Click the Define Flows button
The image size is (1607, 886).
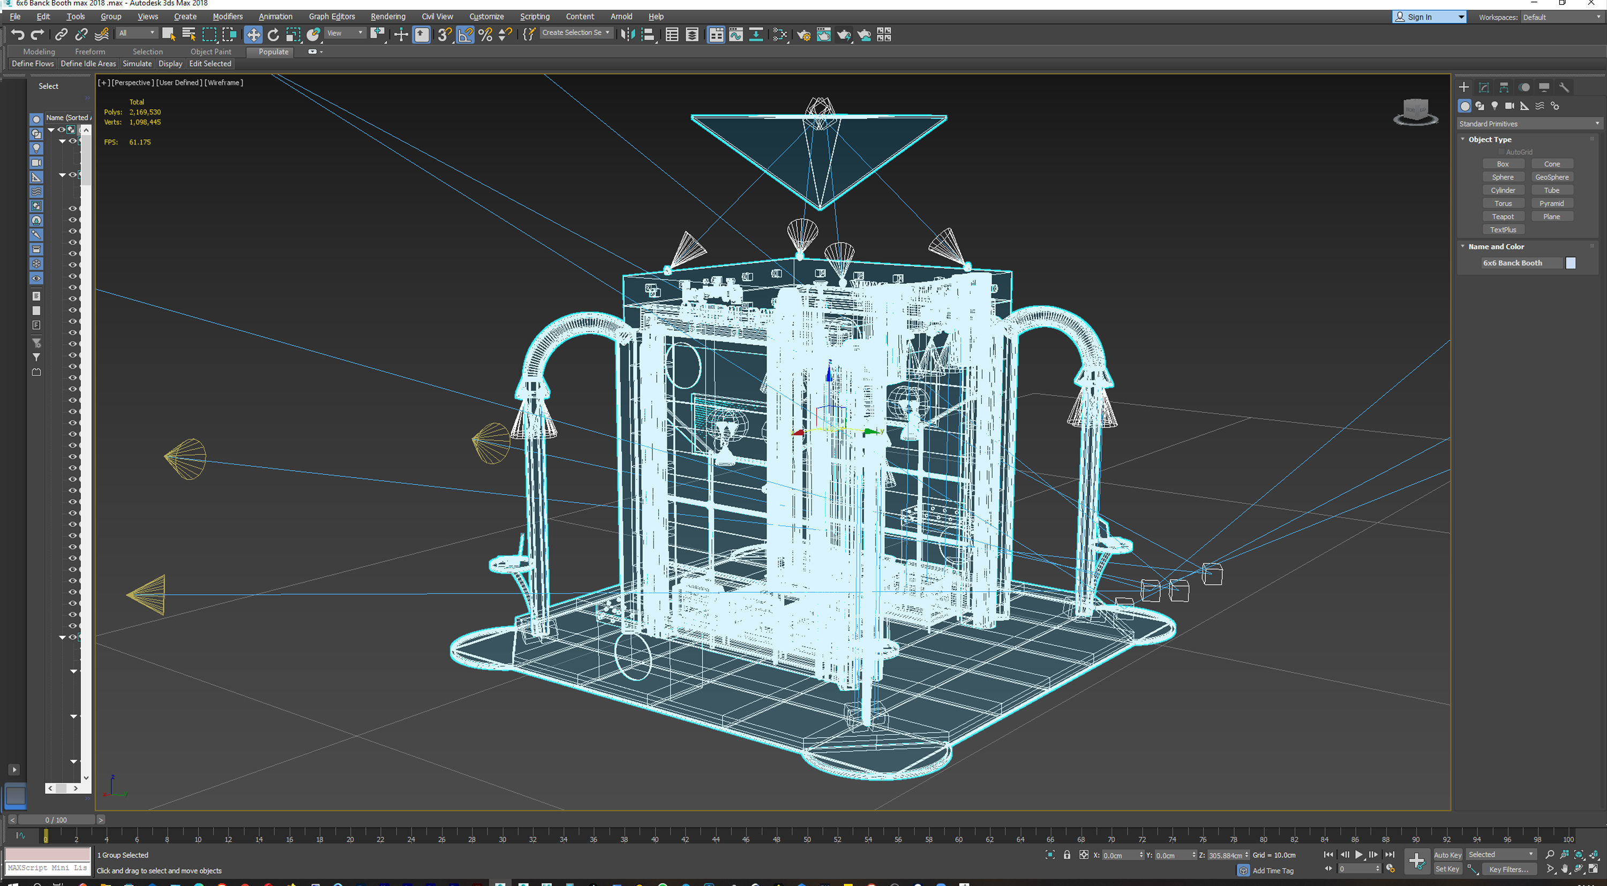[x=33, y=63]
